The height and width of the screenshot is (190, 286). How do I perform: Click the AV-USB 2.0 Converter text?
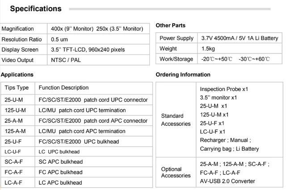tap(227, 181)
